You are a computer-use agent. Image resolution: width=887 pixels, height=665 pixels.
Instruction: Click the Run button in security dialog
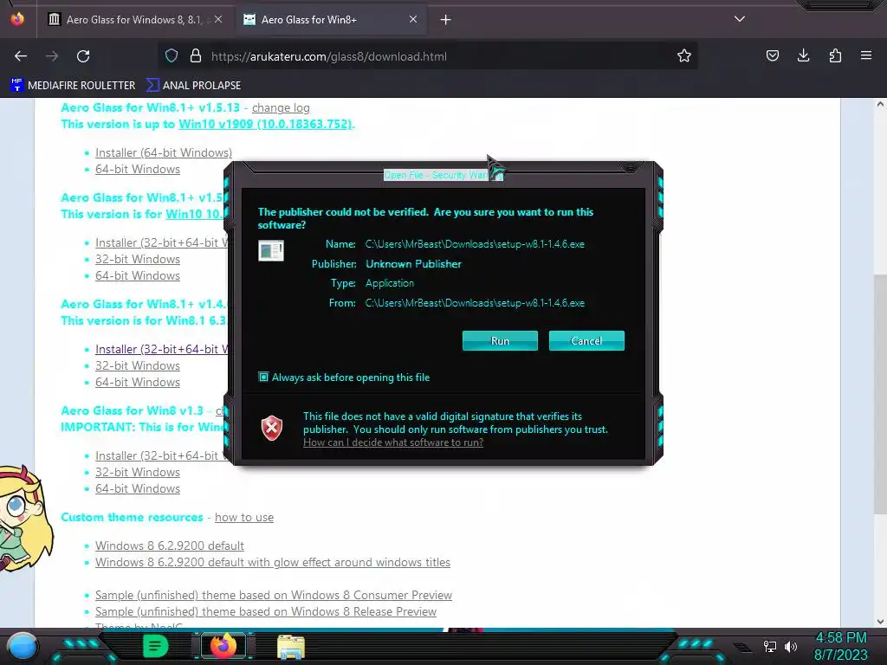coord(500,341)
